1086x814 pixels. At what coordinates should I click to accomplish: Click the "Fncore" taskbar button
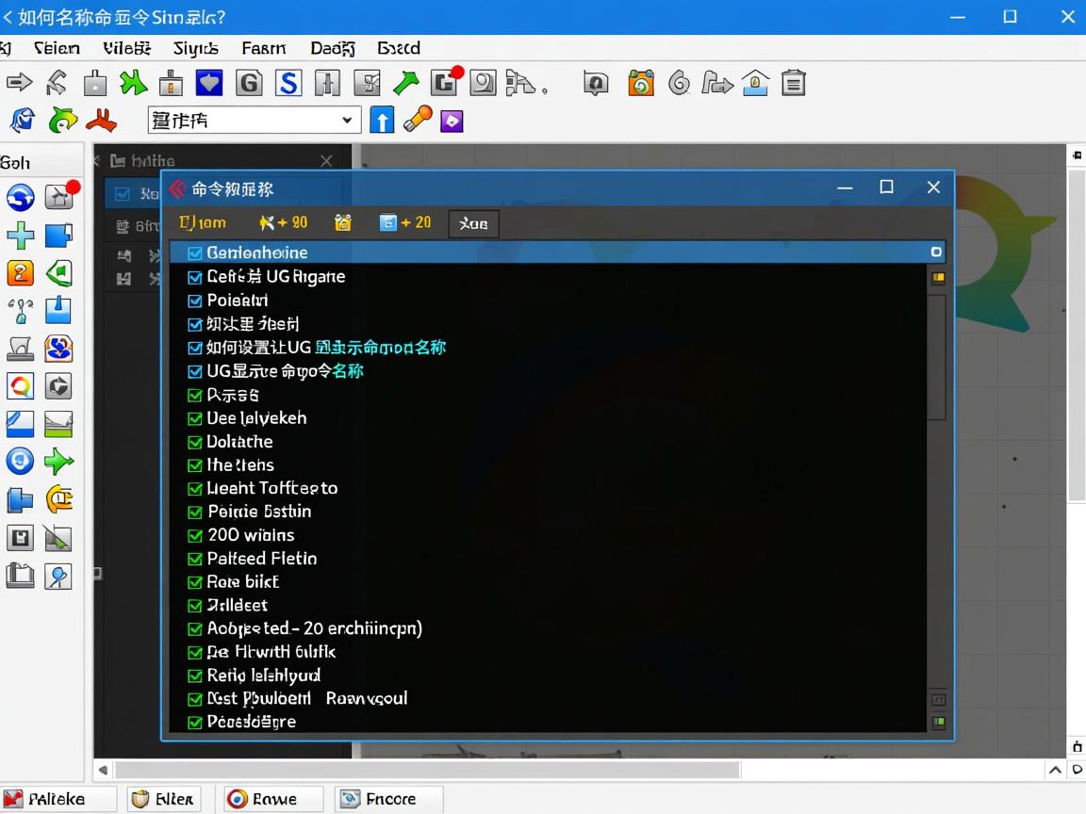pos(388,799)
